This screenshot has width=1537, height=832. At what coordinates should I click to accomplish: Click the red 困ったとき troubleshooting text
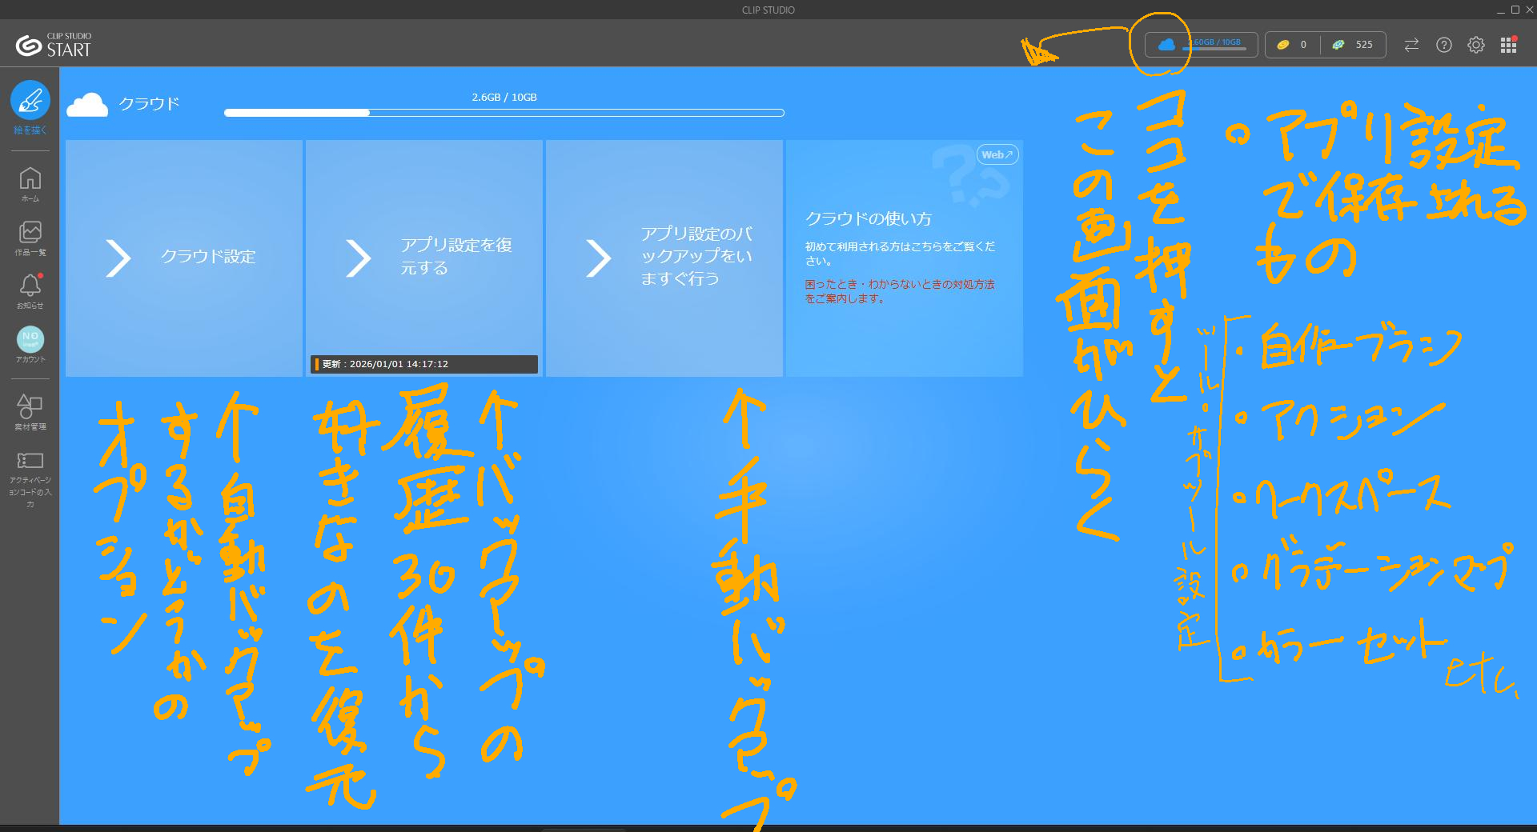(x=900, y=291)
